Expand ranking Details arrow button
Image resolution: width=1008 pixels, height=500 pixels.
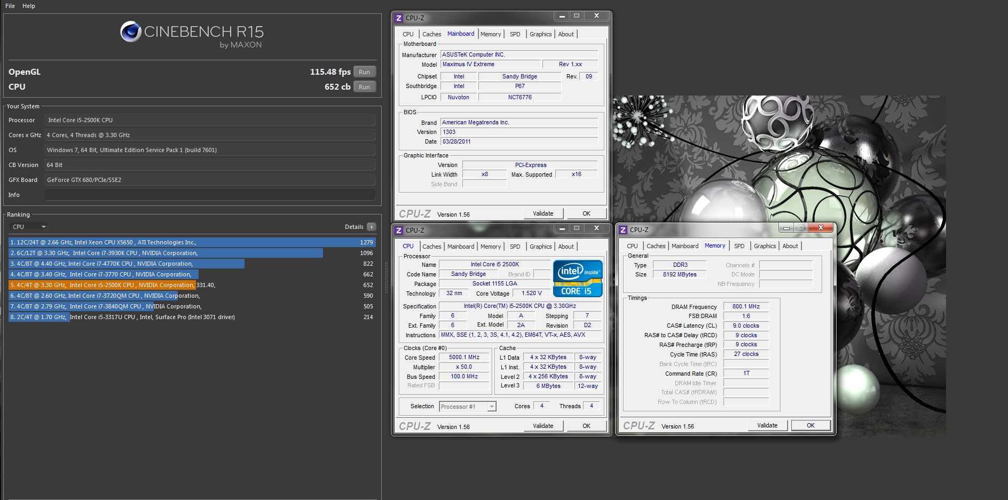pyautogui.click(x=372, y=227)
